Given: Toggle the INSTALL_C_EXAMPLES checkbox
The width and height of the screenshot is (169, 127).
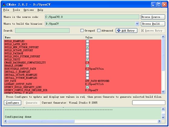Looking at the screenshot, I should tap(88, 72).
